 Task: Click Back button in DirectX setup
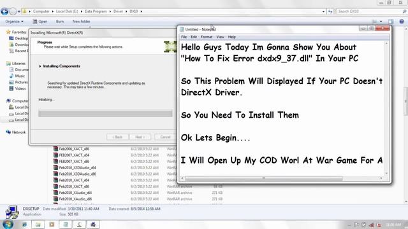pyautogui.click(x=117, y=137)
